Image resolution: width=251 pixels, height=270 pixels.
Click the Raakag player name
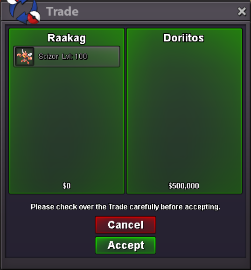click(x=67, y=38)
